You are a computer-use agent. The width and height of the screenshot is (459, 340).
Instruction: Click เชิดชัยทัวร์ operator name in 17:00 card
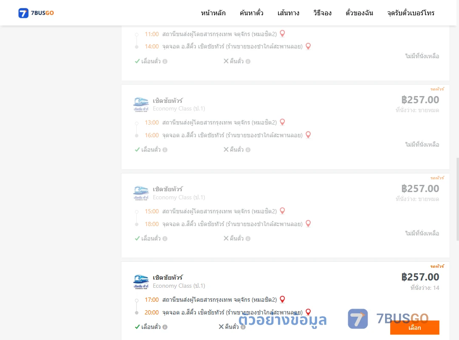click(x=168, y=278)
